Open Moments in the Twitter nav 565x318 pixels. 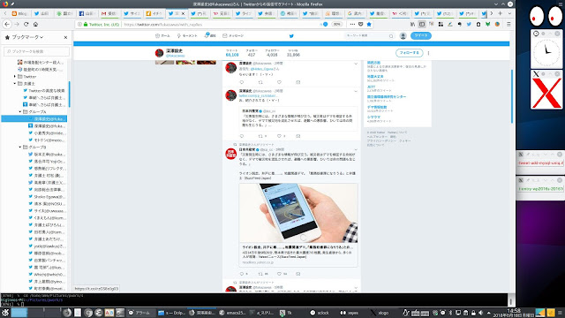point(187,35)
